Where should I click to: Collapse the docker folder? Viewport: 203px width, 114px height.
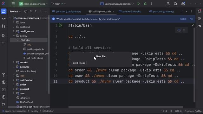pos(17,40)
